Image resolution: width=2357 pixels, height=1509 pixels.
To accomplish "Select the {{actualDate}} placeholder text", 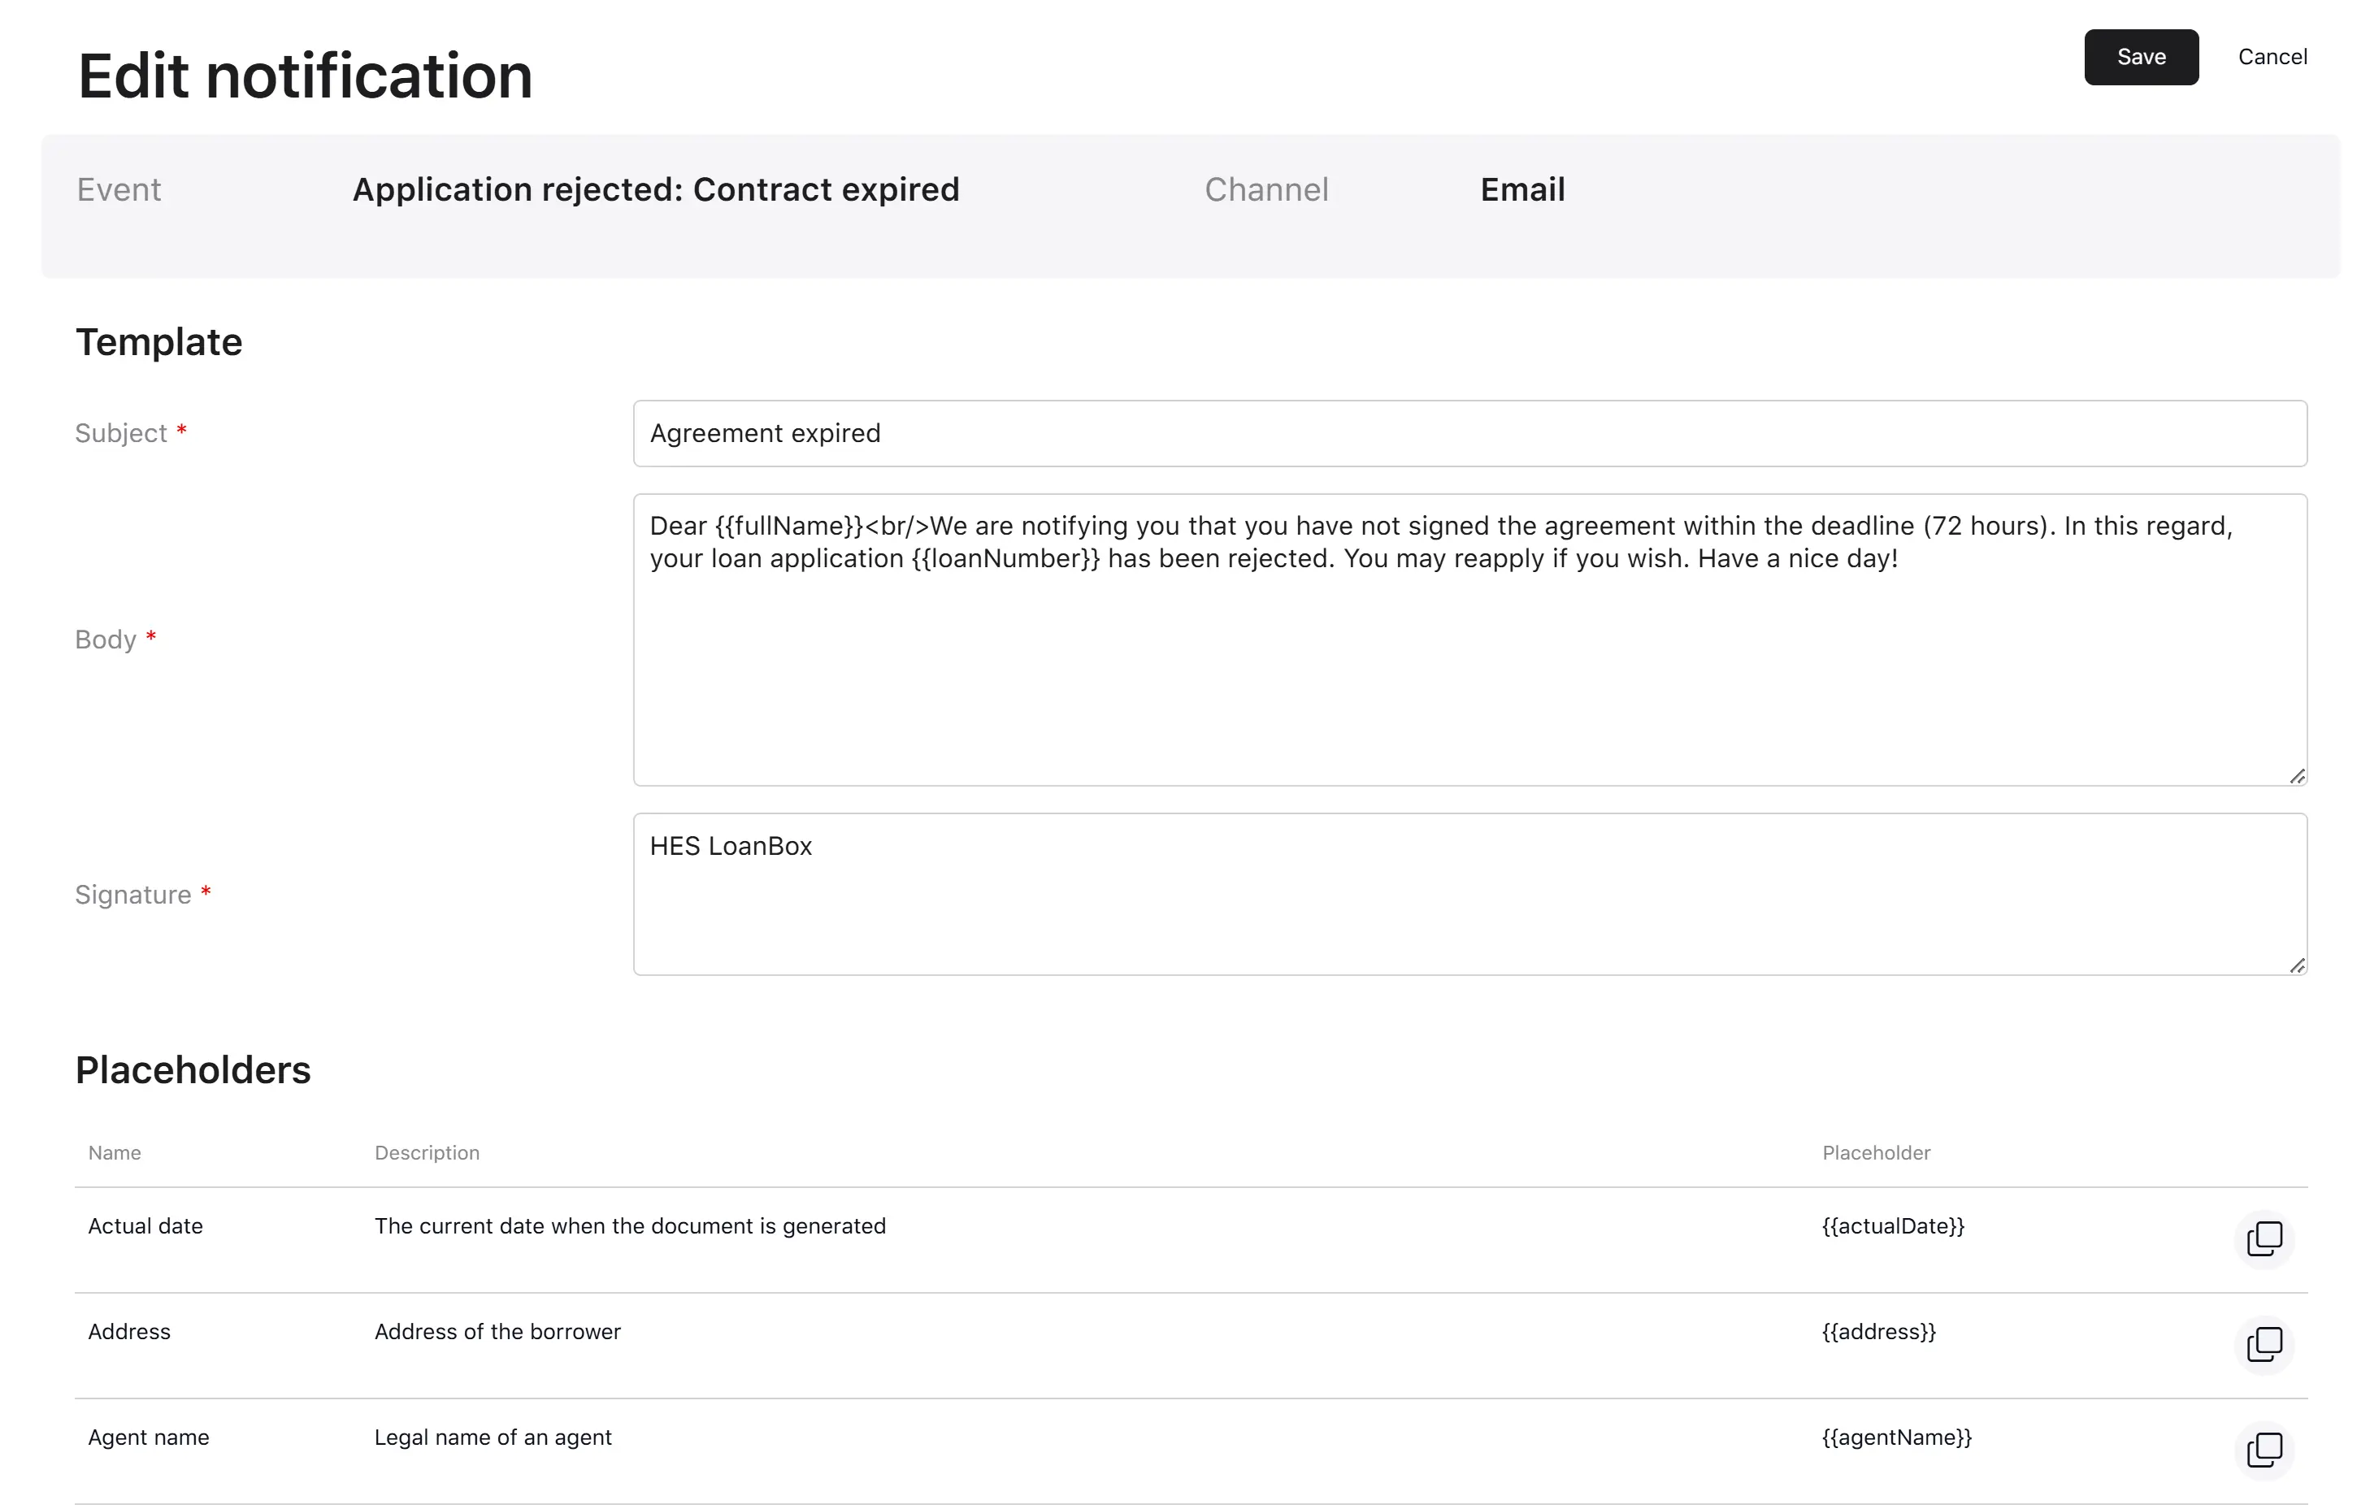I will coord(1892,1226).
